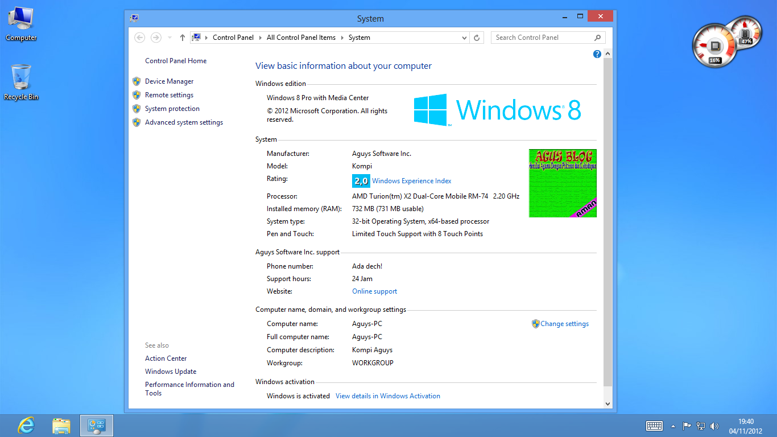Click the WORKGROUP value text
The image size is (777, 437).
373,363
